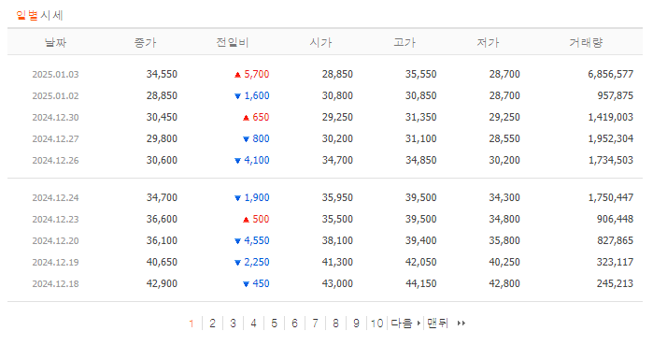Image resolution: width=653 pixels, height=360 pixels.
Task: Click the blue down-arrow beside 800
Action: [246, 139]
